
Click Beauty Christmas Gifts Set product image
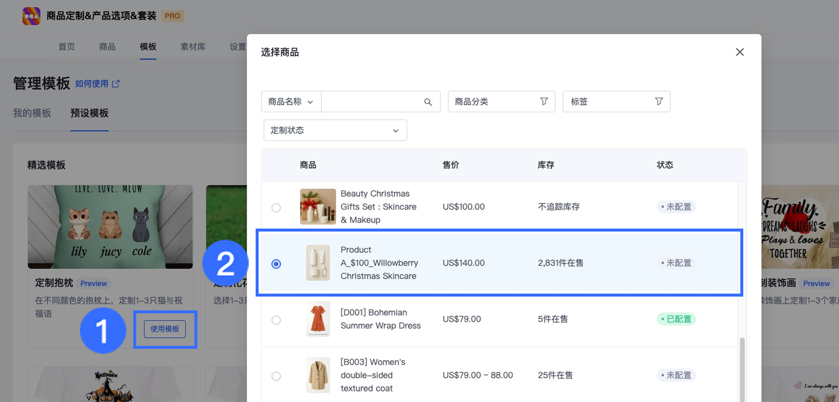click(x=318, y=207)
